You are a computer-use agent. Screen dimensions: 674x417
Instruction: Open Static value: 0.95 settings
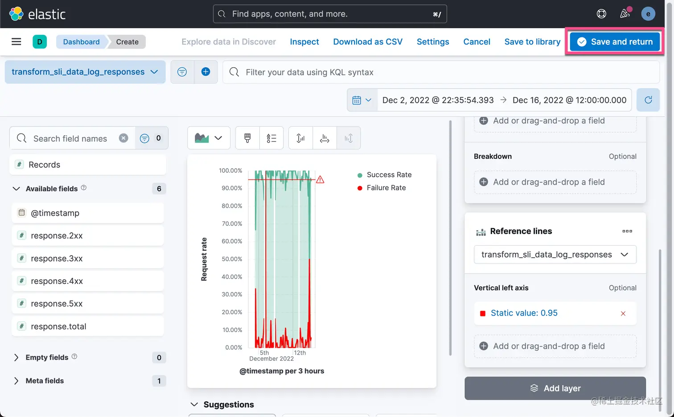click(524, 313)
